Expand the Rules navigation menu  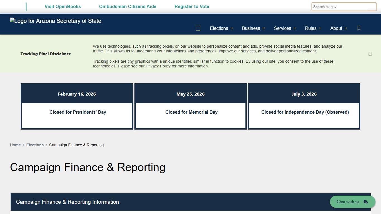310,28
